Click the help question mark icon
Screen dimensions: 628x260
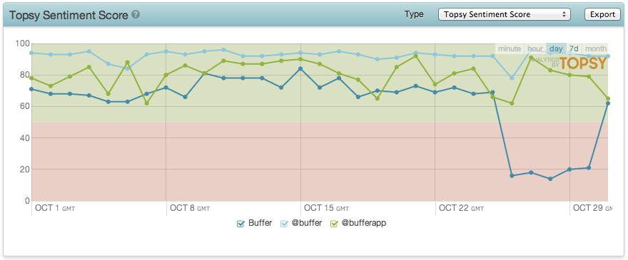[136, 15]
